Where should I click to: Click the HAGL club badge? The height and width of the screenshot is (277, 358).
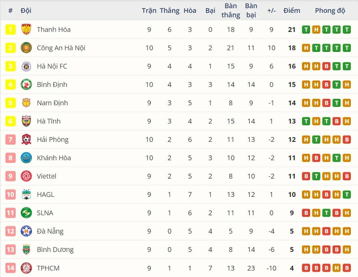pos(26,195)
